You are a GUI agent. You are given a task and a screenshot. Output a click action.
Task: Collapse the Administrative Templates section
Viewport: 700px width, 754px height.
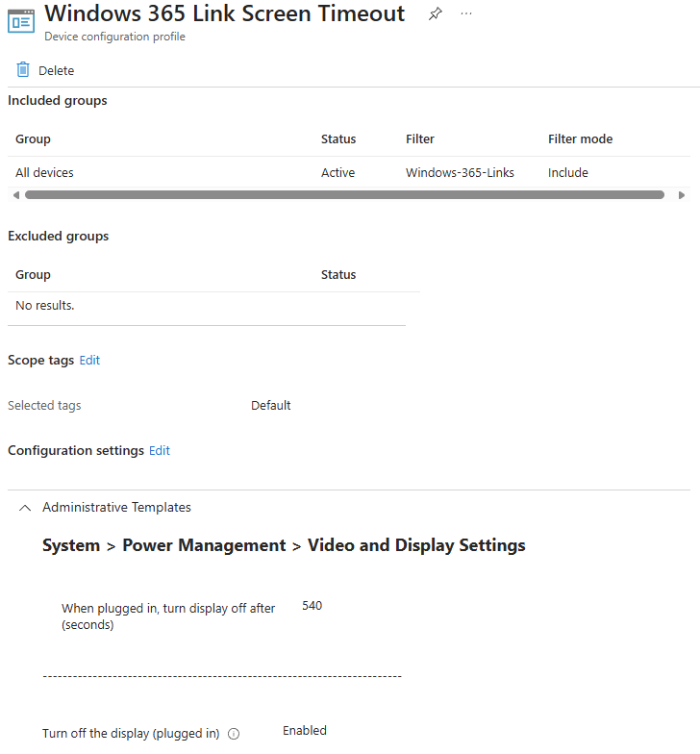coord(25,508)
